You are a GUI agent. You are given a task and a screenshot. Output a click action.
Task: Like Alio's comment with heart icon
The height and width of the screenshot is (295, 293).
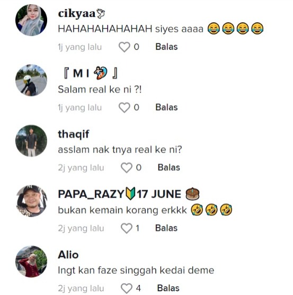pyautogui.click(x=127, y=289)
